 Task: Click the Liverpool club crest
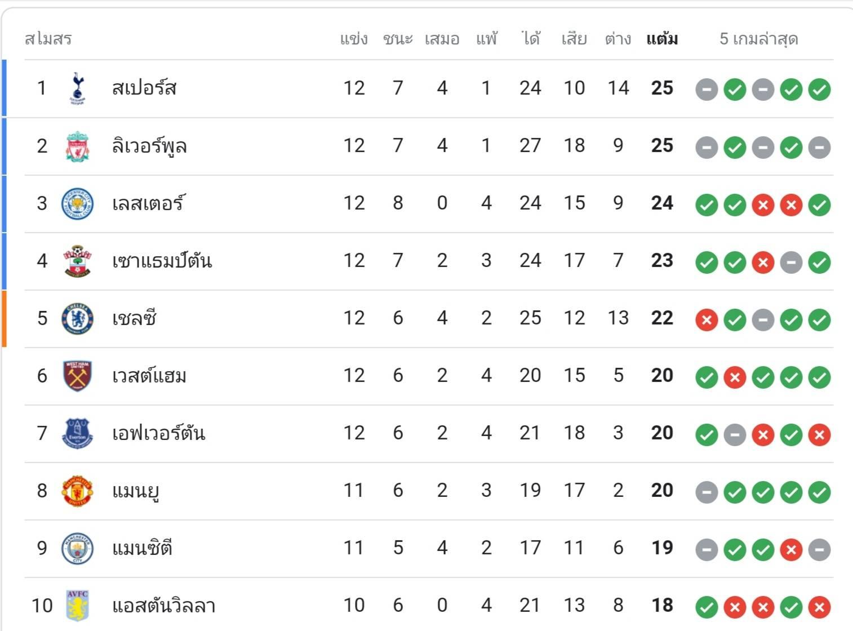point(77,146)
